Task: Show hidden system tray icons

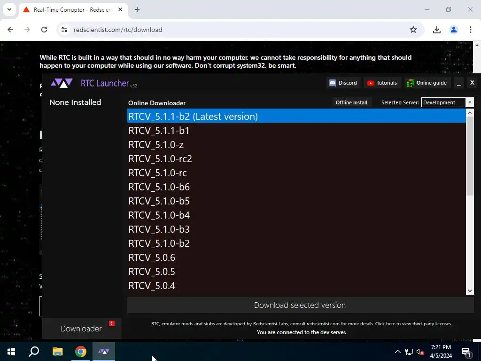Action: pos(397,352)
